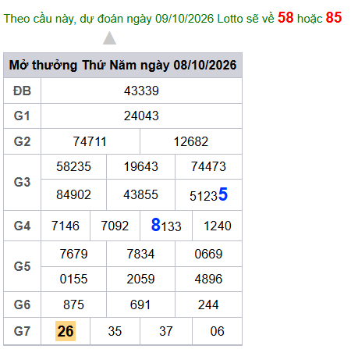Click the G5 number 4896
Viewport: 351px width, 349px height.
tap(208, 279)
